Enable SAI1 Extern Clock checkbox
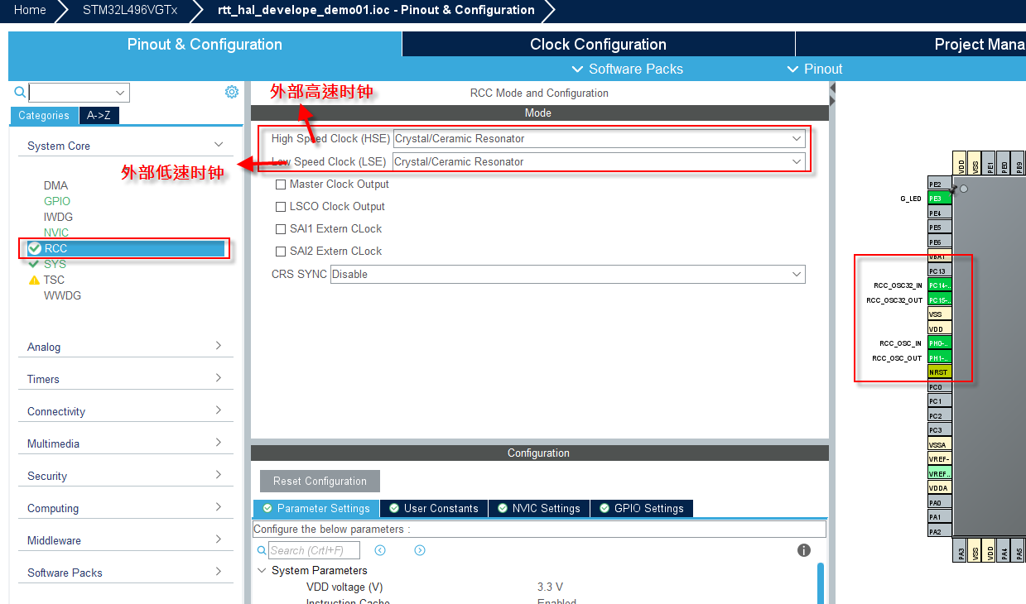Viewport: 1026px width, 604px height. 281,229
